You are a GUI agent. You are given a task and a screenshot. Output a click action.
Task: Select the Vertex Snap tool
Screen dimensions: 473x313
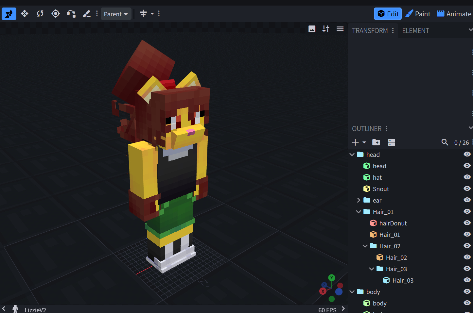(x=71, y=14)
